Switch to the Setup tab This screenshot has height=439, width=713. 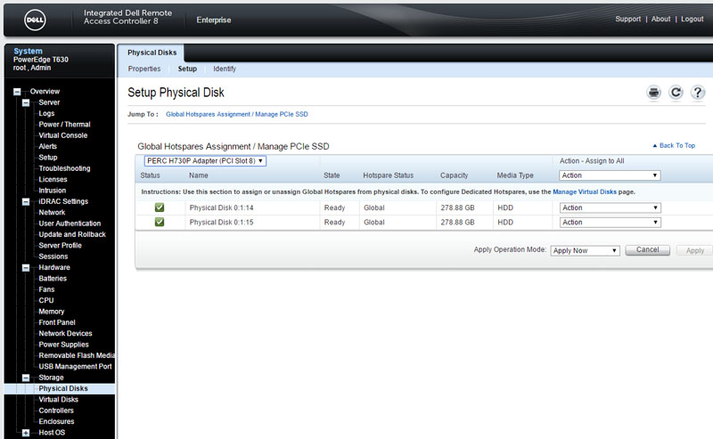click(x=187, y=69)
